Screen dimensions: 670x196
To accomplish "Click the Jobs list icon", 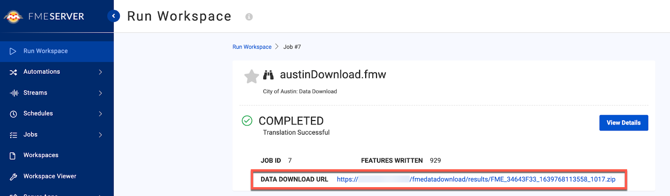I will (13, 135).
